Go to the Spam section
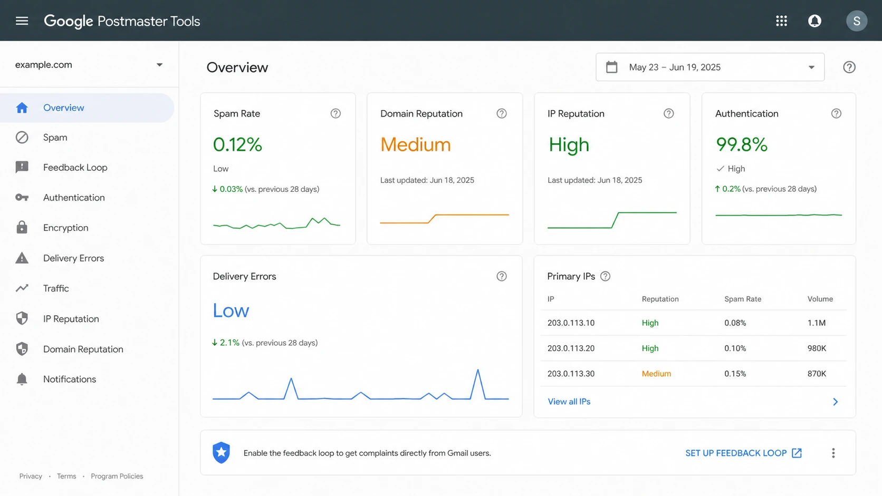Screen dimensions: 882x496 (87, 138)
